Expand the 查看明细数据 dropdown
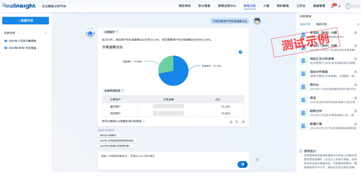Screen dimensions: 361x185 tap(114, 91)
